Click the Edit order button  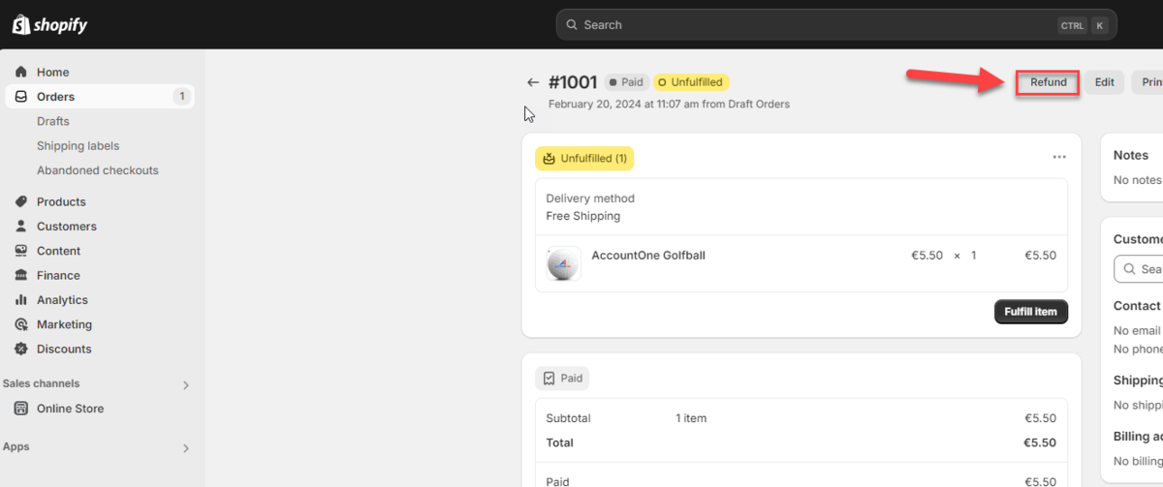[1104, 82]
